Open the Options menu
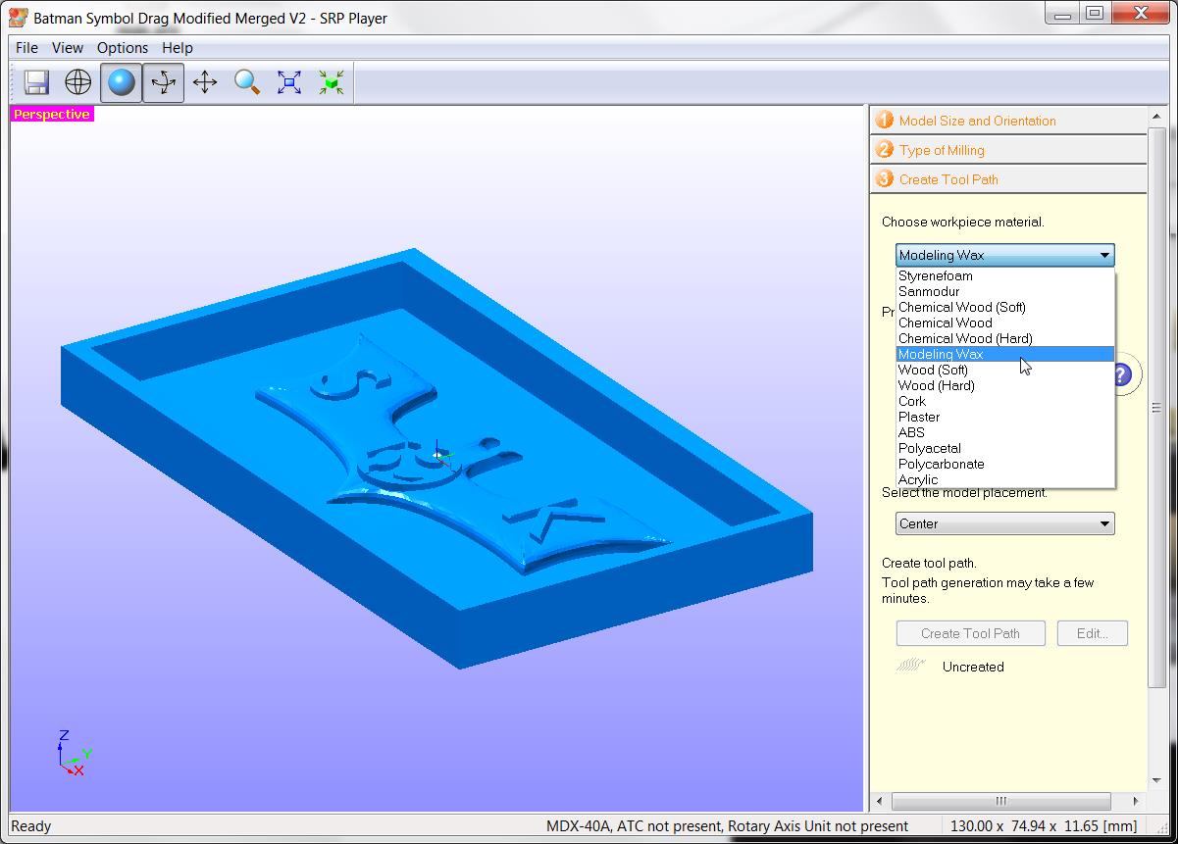This screenshot has width=1178, height=844. (x=123, y=47)
